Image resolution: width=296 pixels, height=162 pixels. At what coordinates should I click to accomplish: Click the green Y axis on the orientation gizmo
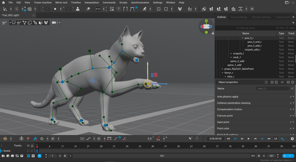coord(206,20)
